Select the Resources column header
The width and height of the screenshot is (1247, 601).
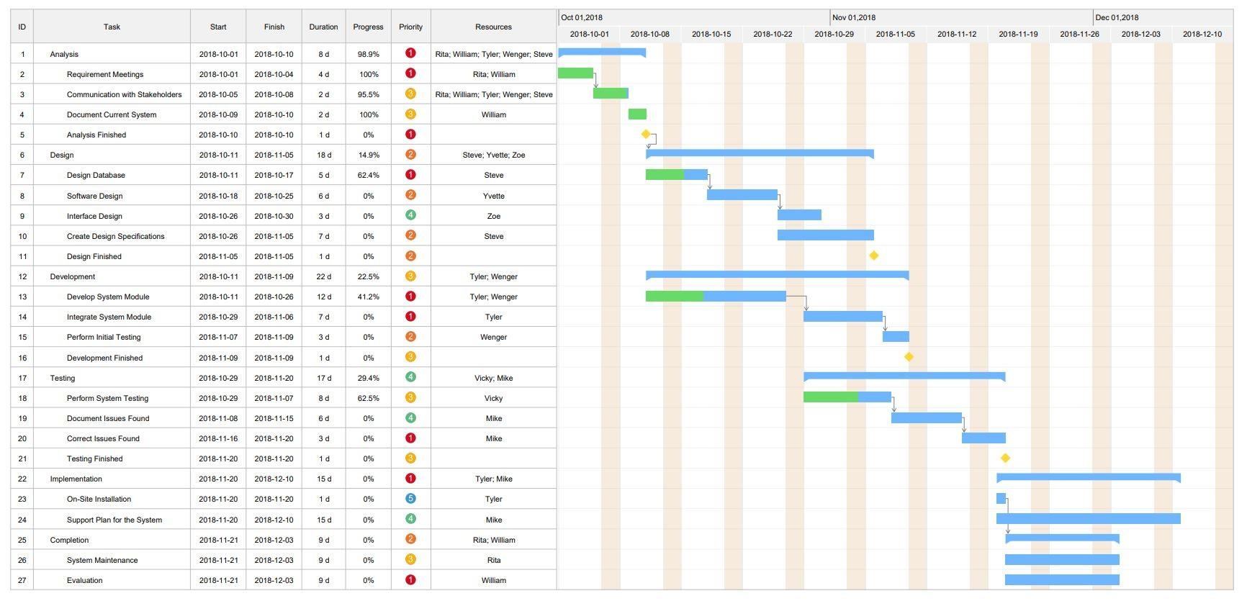coord(494,27)
